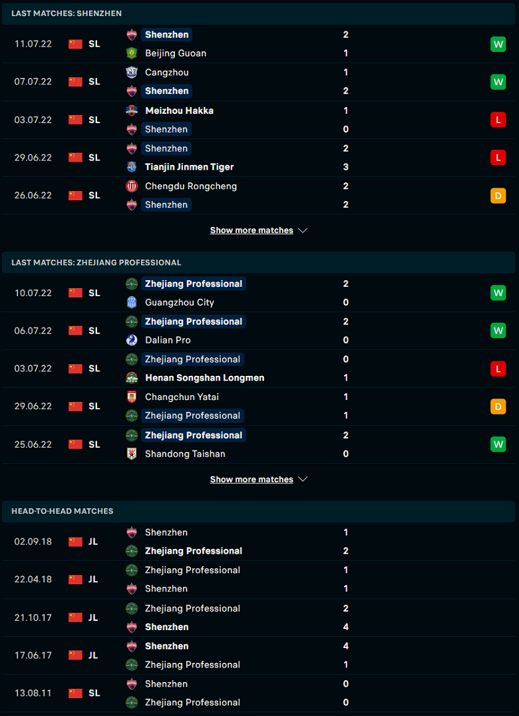Click the Chengdu Rongcheng crest icon
This screenshot has width=519, height=716.
point(132,186)
